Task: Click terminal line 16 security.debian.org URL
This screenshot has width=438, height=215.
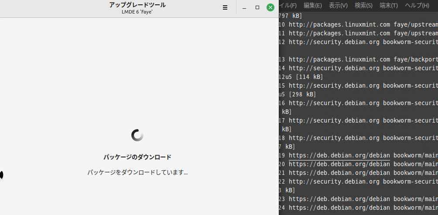Action: point(334,103)
